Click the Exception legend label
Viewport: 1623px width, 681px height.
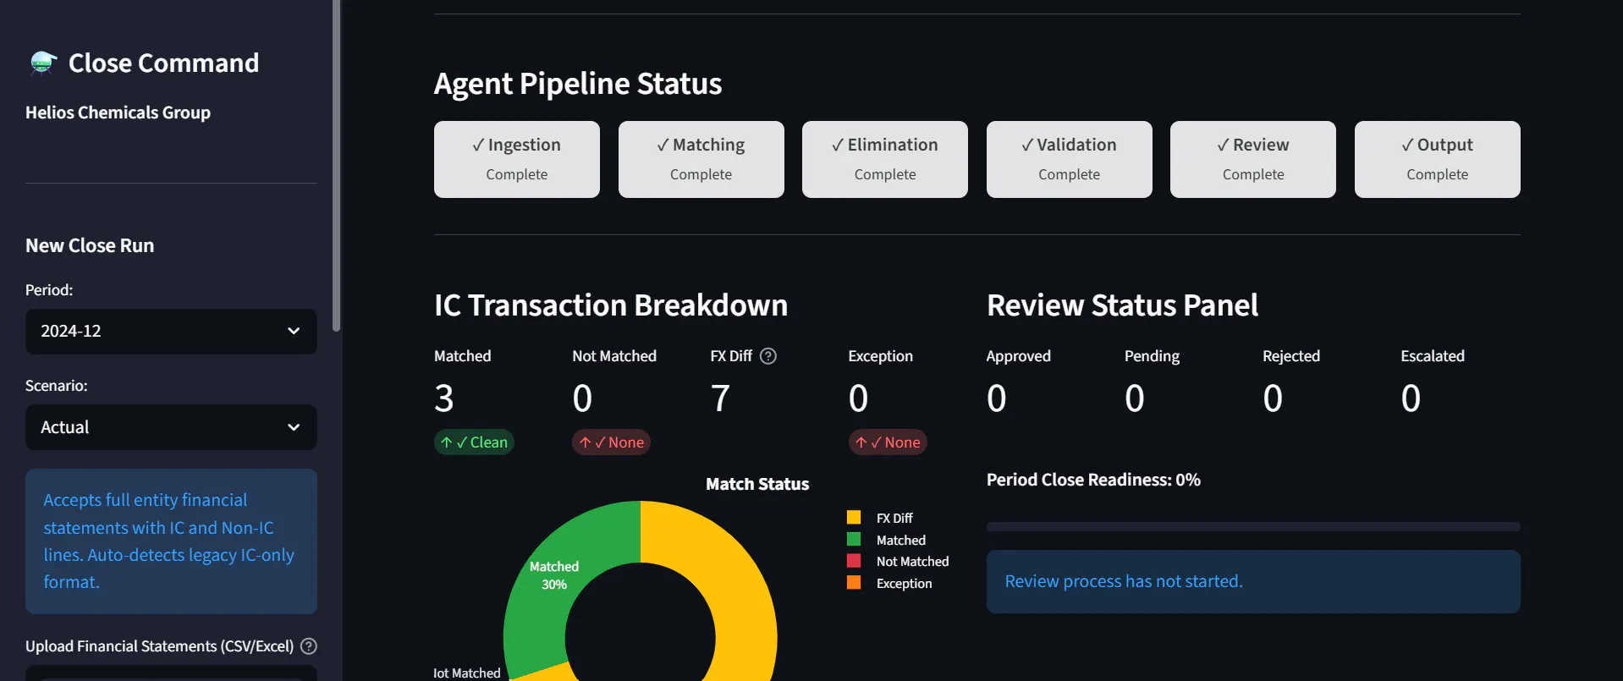click(x=904, y=583)
